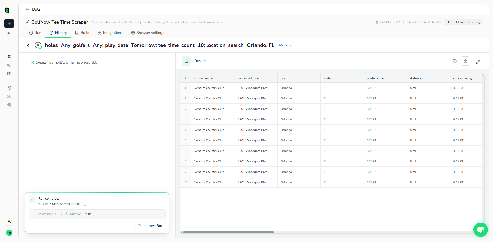Click Build and run pricing button

click(x=464, y=22)
